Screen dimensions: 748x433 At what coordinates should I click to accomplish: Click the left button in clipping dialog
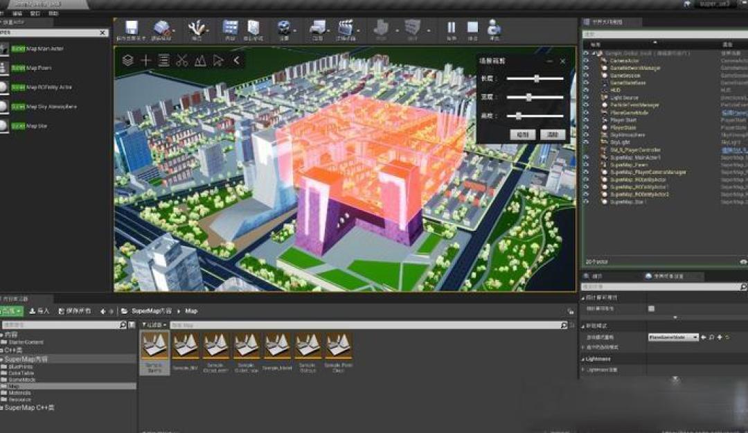pyautogui.click(x=522, y=134)
